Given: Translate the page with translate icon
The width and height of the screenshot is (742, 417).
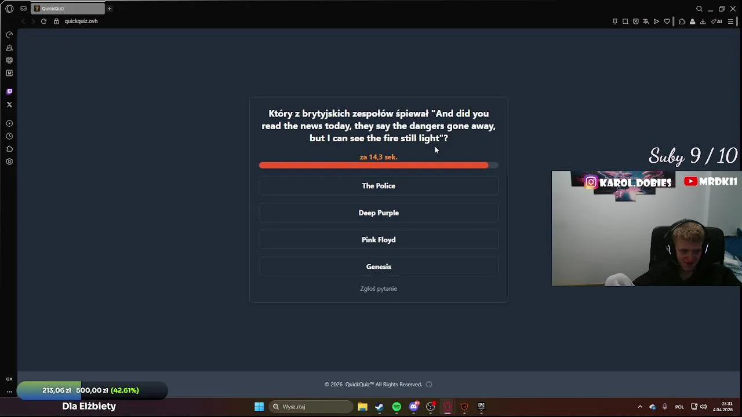Looking at the screenshot, I should click(646, 21).
